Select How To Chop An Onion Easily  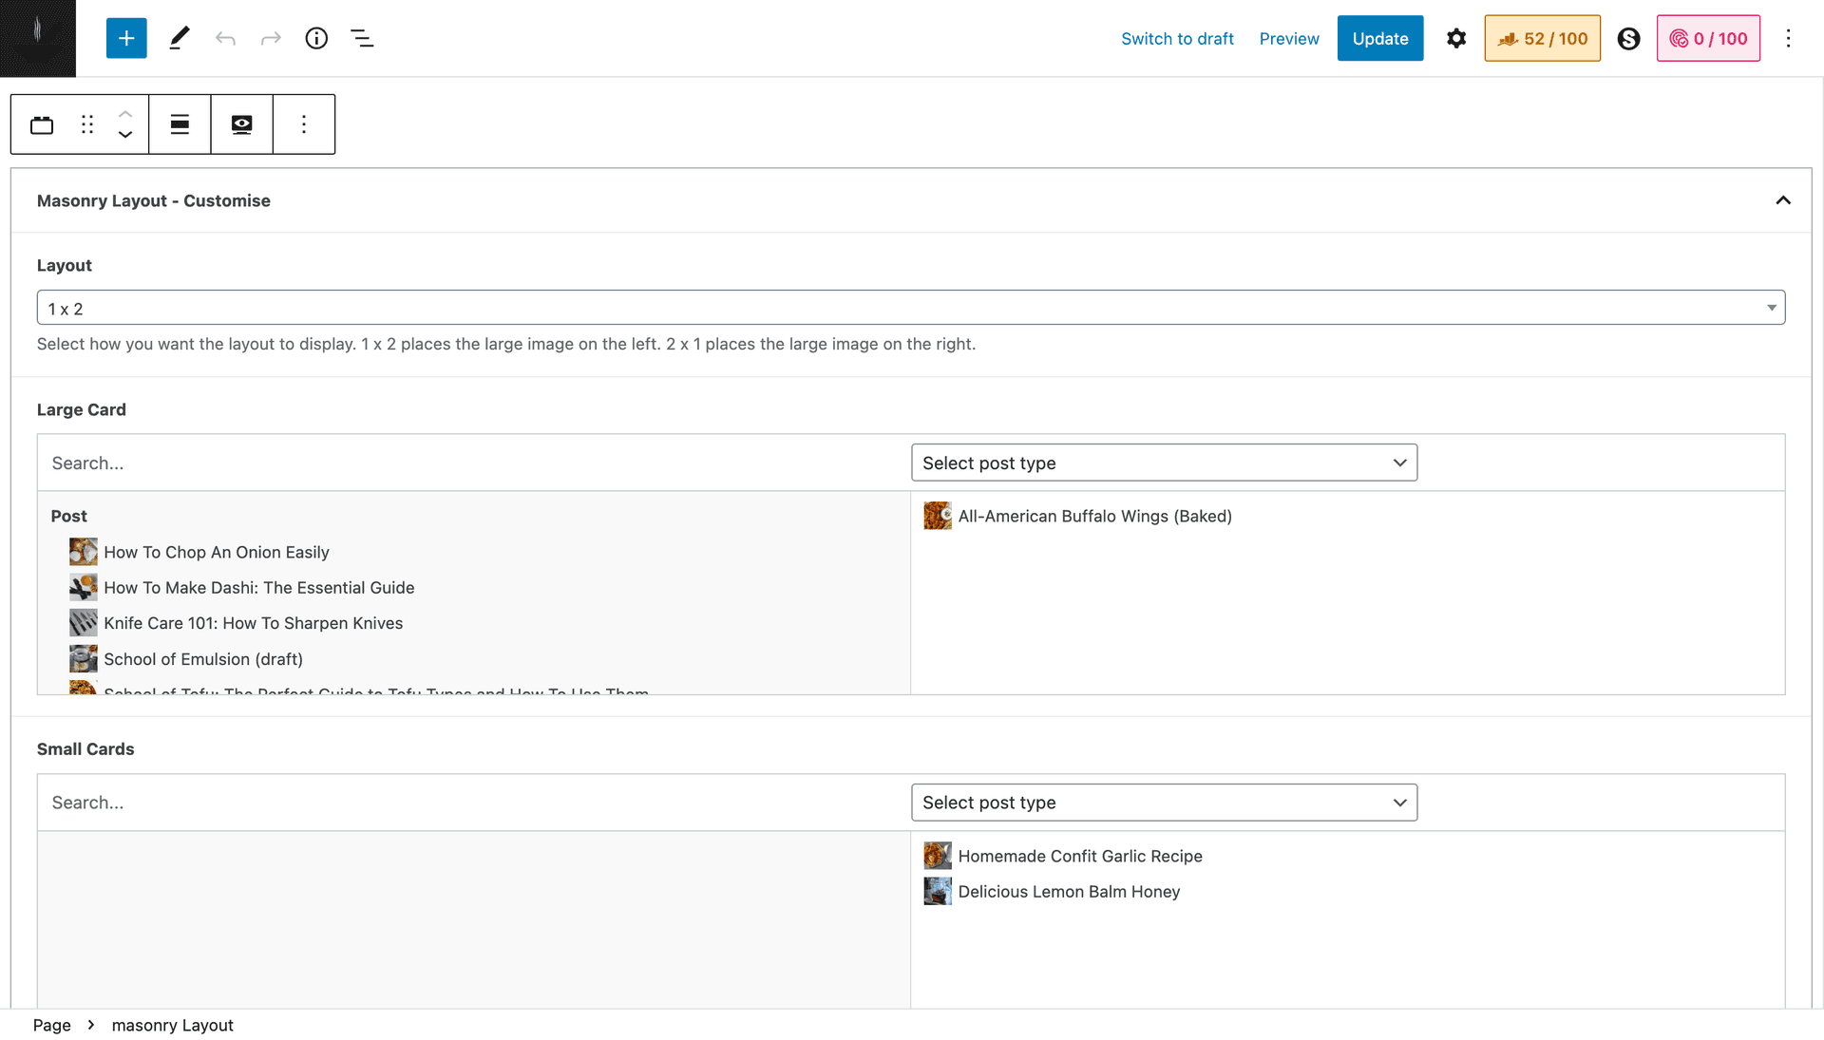(216, 552)
